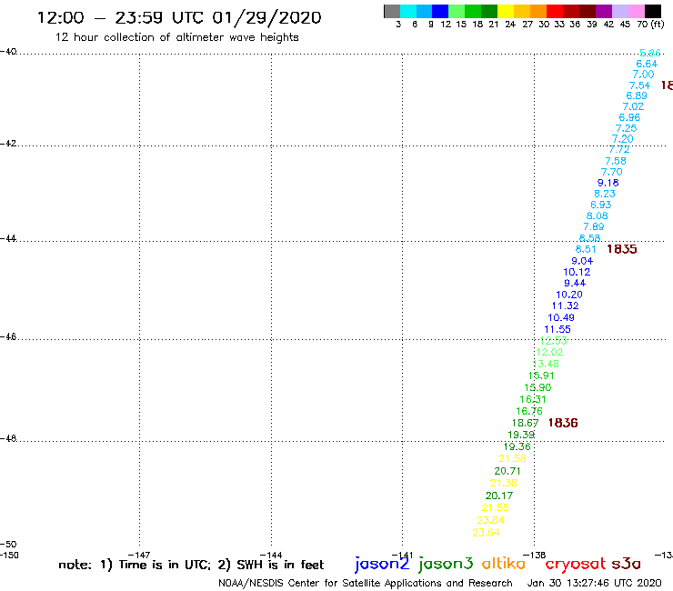Click the 9.04 wave height value
673x591 pixels.
(x=582, y=261)
